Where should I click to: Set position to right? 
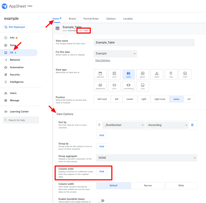(144, 99)
